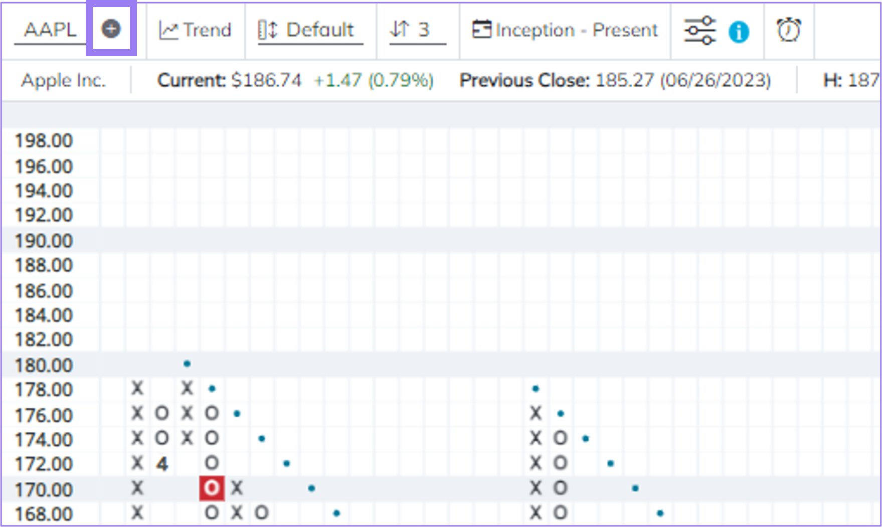Click the up-down sort arrows icon
The width and height of the screenshot is (882, 527).
(400, 30)
